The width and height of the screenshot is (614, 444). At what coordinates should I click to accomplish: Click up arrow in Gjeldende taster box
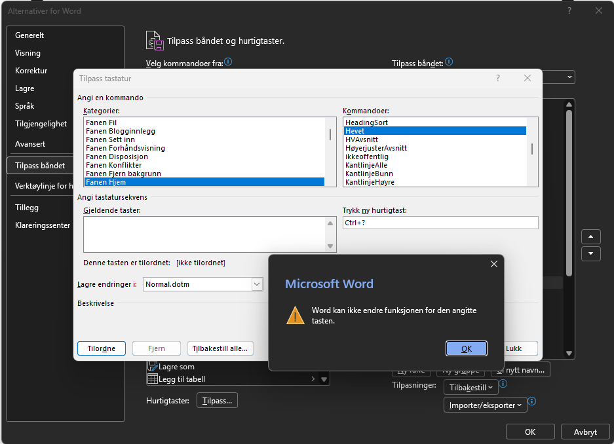click(330, 223)
